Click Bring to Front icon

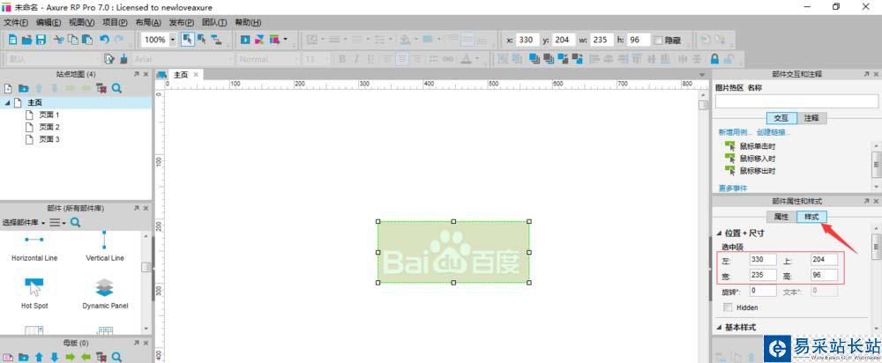(x=535, y=58)
